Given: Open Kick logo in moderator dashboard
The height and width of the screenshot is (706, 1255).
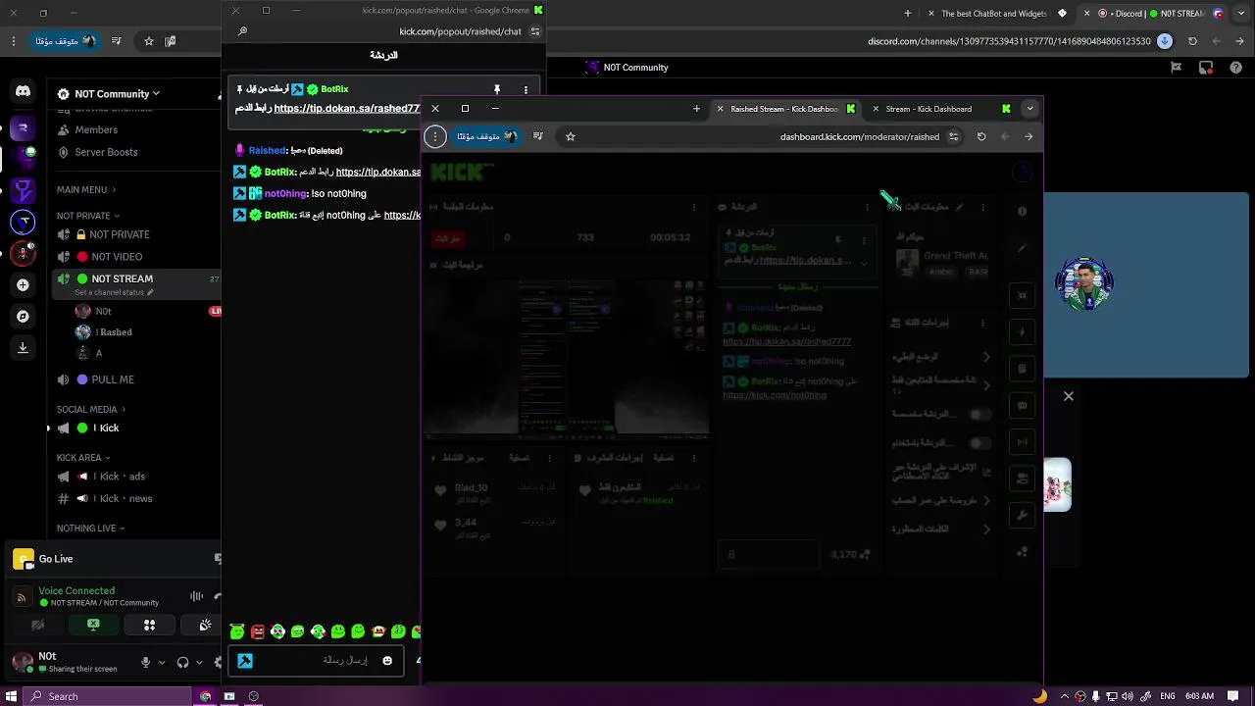Looking at the screenshot, I should coord(462,173).
